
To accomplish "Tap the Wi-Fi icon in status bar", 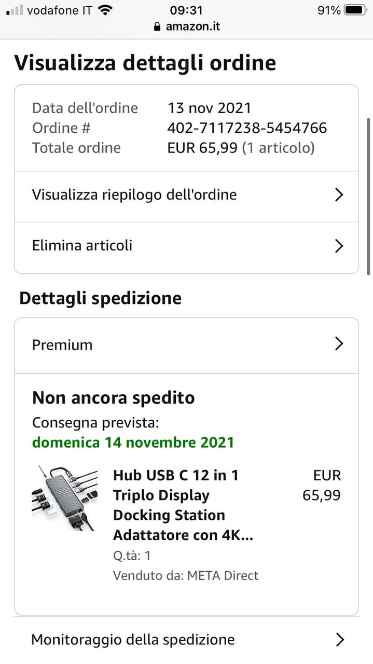I will click(105, 10).
